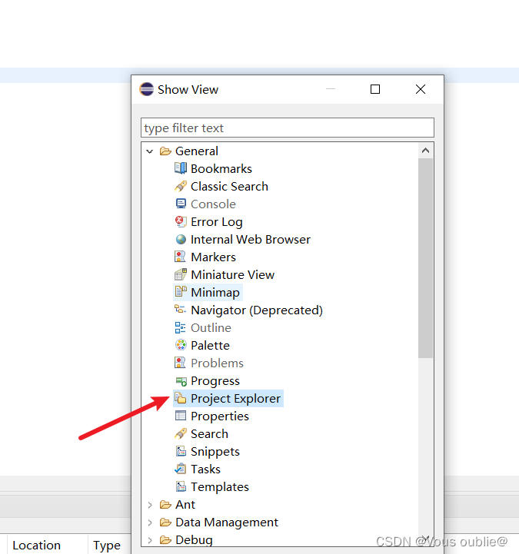The image size is (519, 554).
Task: Click the vertical scrollbar thumb
Action: pyautogui.click(x=425, y=258)
